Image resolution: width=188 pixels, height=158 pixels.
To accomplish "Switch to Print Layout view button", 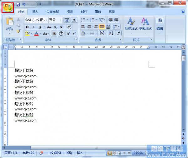I will [x=110, y=153].
